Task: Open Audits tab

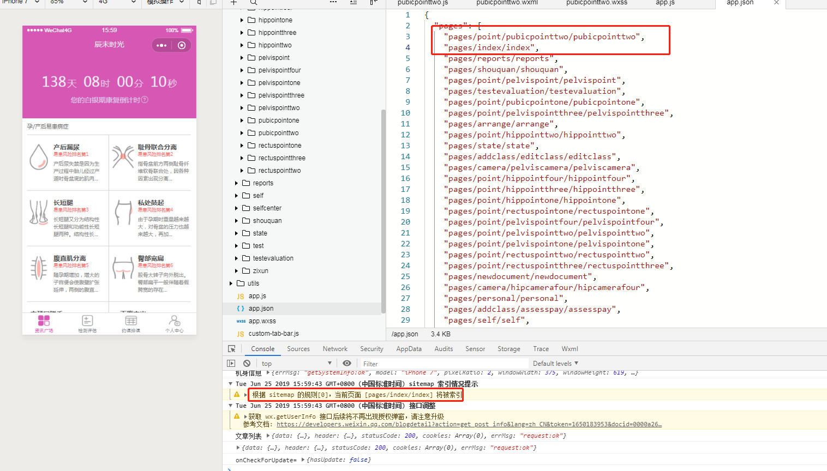Action: (x=444, y=349)
